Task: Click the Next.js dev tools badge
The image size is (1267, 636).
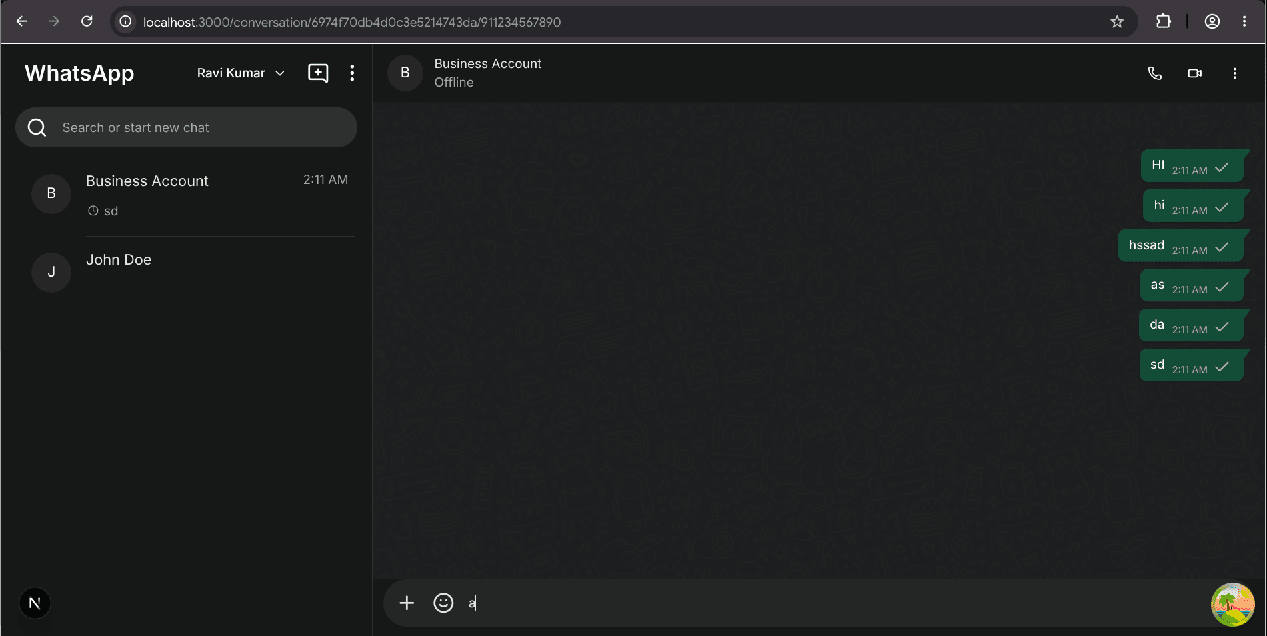Action: (35, 603)
